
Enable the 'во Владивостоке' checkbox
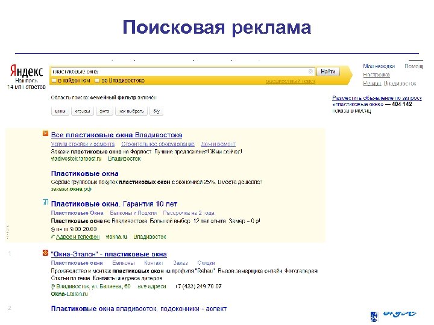pyautogui.click(x=97, y=81)
